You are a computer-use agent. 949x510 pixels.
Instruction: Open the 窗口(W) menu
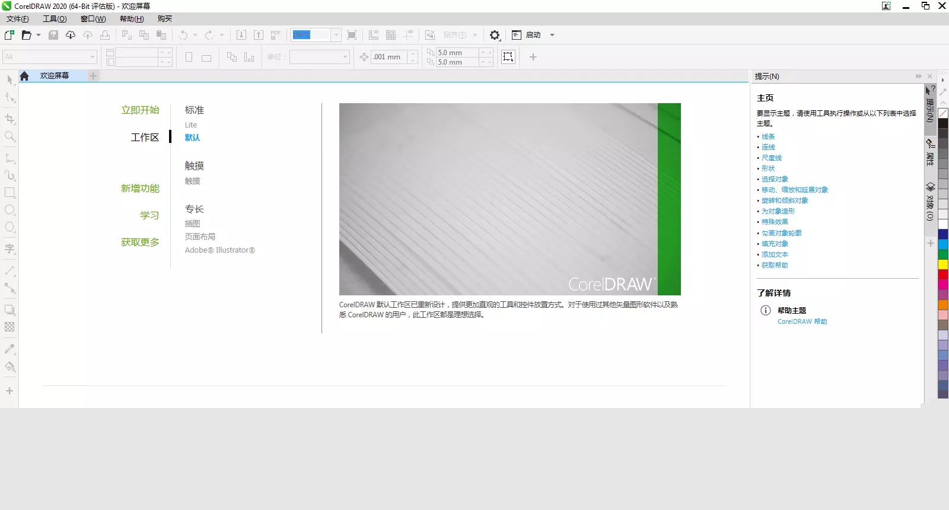tap(93, 19)
